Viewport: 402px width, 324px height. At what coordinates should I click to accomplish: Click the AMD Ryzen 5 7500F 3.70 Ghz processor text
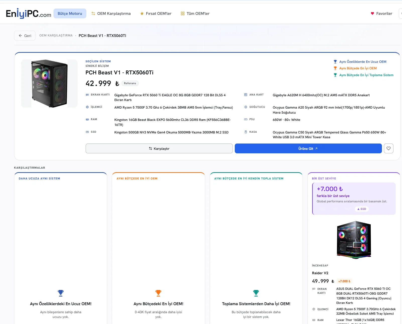click(x=174, y=108)
